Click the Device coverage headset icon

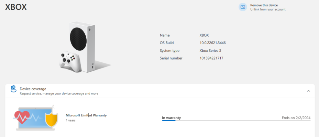[x=13, y=89]
